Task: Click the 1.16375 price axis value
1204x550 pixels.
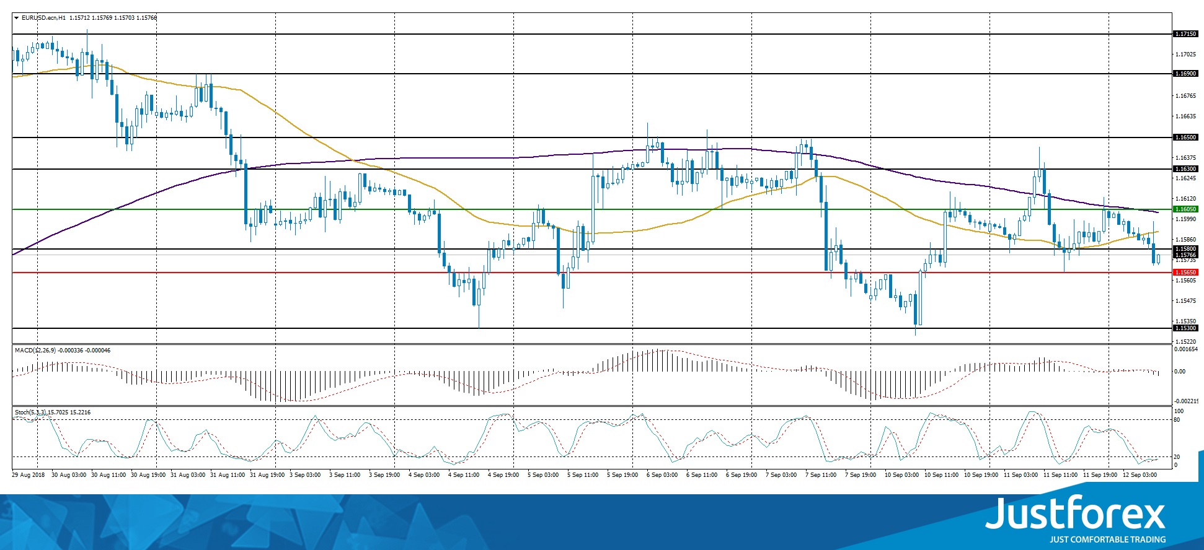Action: click(1185, 158)
